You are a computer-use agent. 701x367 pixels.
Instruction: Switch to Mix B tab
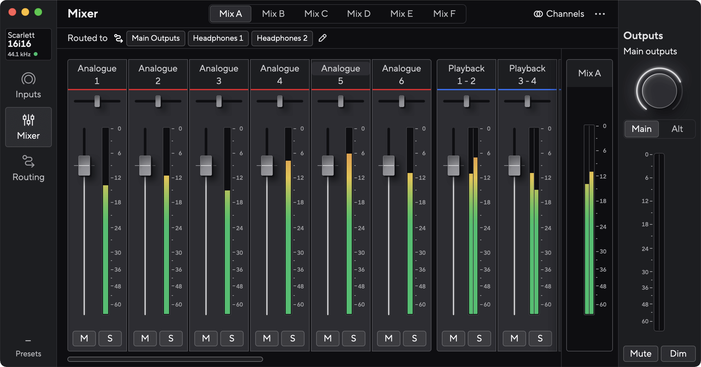point(273,14)
